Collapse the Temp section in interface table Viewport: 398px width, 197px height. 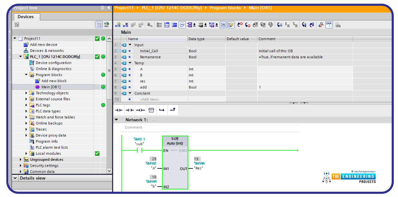click(x=130, y=63)
